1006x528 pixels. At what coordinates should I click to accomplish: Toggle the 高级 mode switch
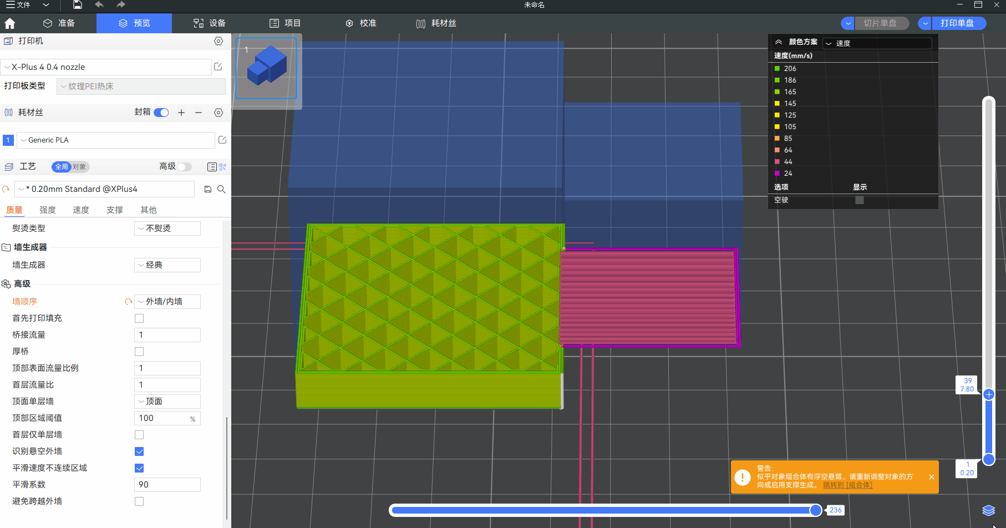[184, 167]
